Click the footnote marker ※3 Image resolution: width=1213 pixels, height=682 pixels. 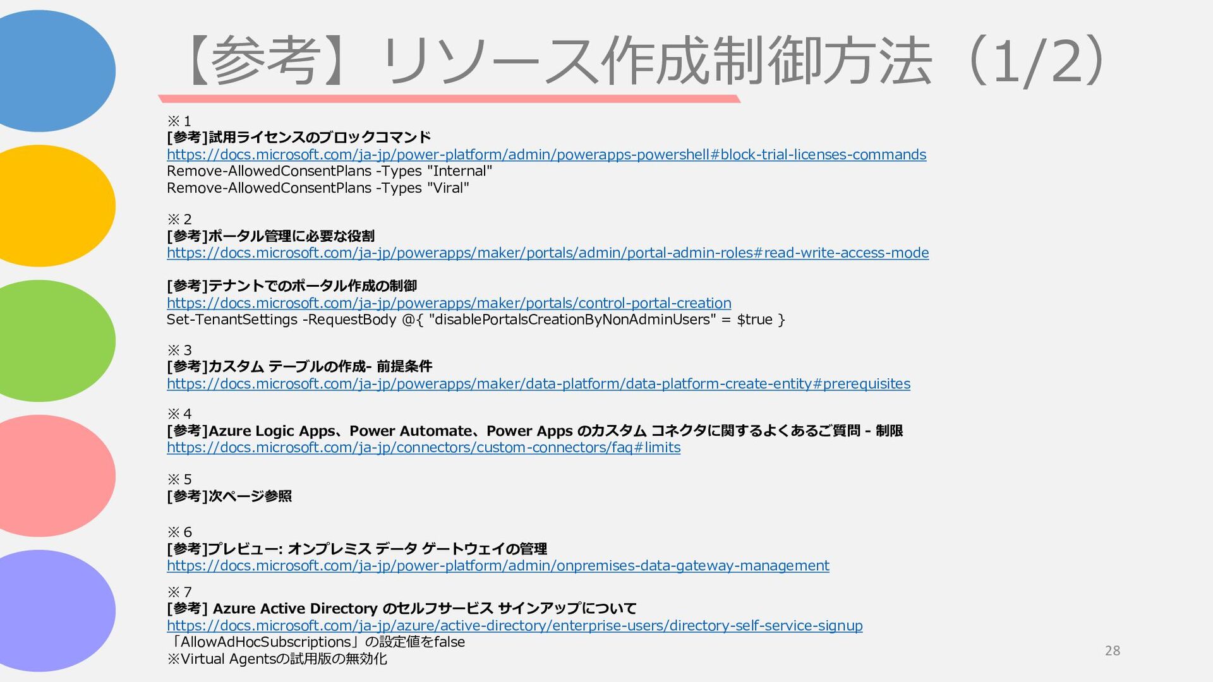pyautogui.click(x=179, y=350)
